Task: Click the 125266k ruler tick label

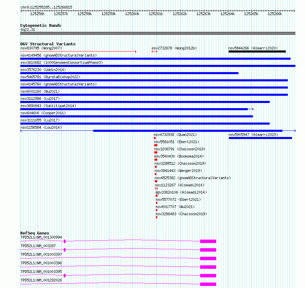Action: 275,14
